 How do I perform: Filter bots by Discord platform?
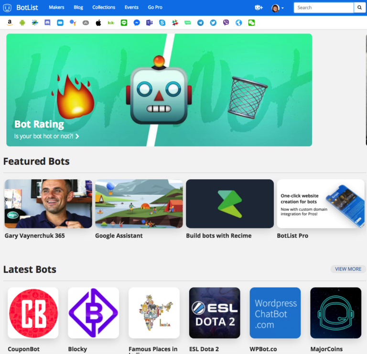point(47,23)
